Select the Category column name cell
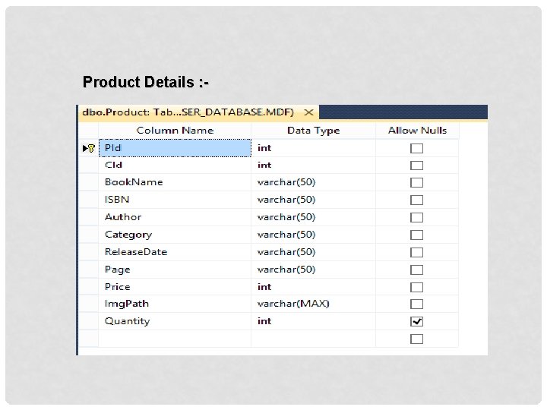 [x=176, y=235]
